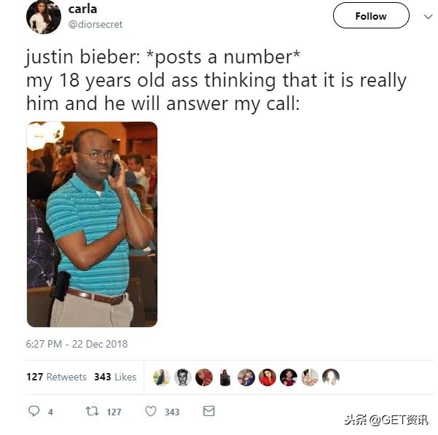Open the attached photo of man on phone
The width and height of the screenshot is (438, 435).
(x=92, y=224)
